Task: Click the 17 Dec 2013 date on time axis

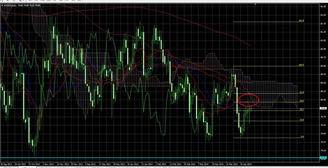Action: tap(105, 164)
